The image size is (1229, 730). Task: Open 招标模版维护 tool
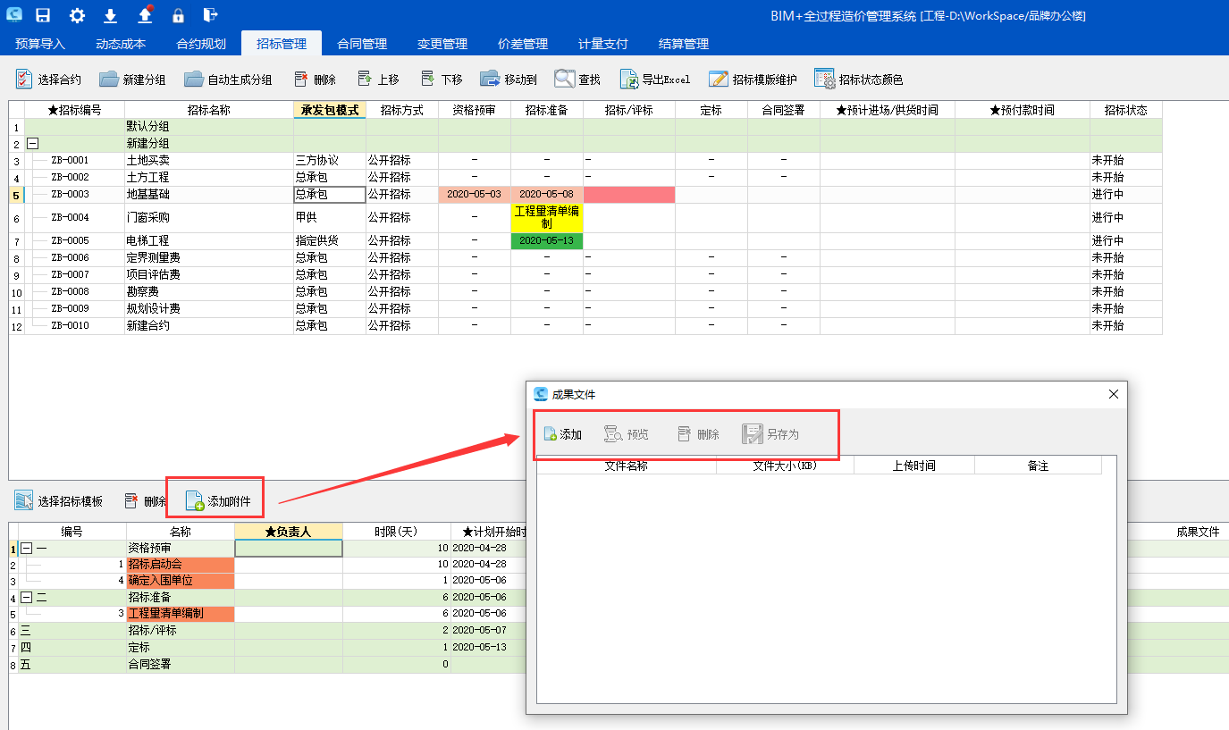pyautogui.click(x=753, y=80)
